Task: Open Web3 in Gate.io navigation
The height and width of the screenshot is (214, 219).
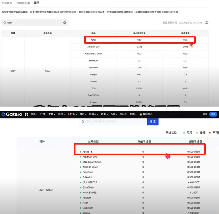Action: pos(123,114)
